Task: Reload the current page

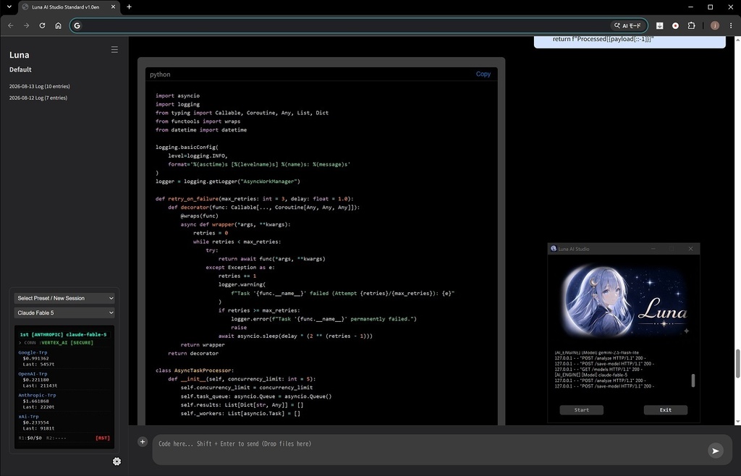Action: [42, 25]
